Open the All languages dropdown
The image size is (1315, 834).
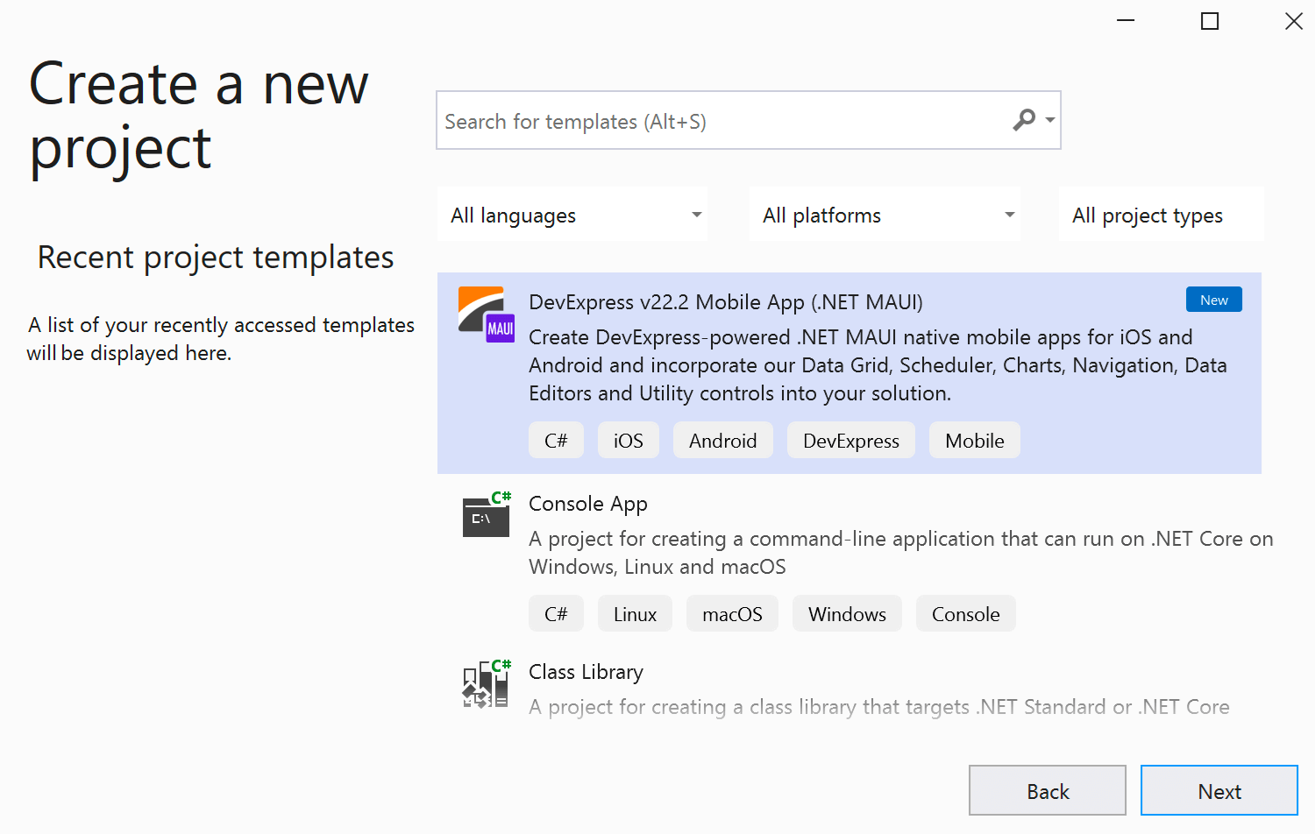pos(572,214)
